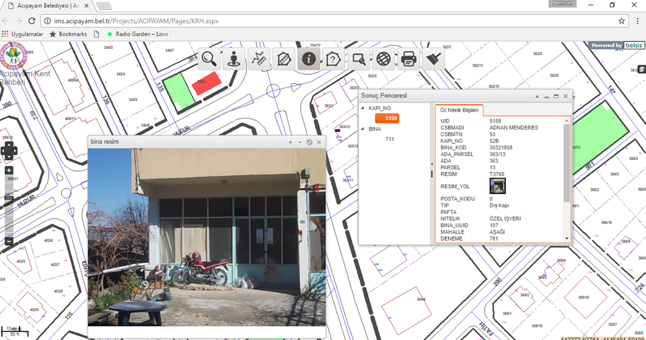Maximize the Sonuç Penceresi window
The image size is (646, 340).
pyautogui.click(x=556, y=96)
